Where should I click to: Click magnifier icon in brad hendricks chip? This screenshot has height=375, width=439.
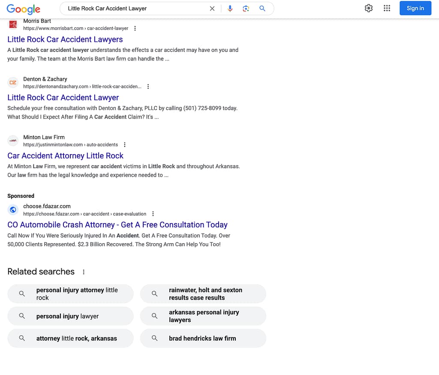[x=154, y=338]
